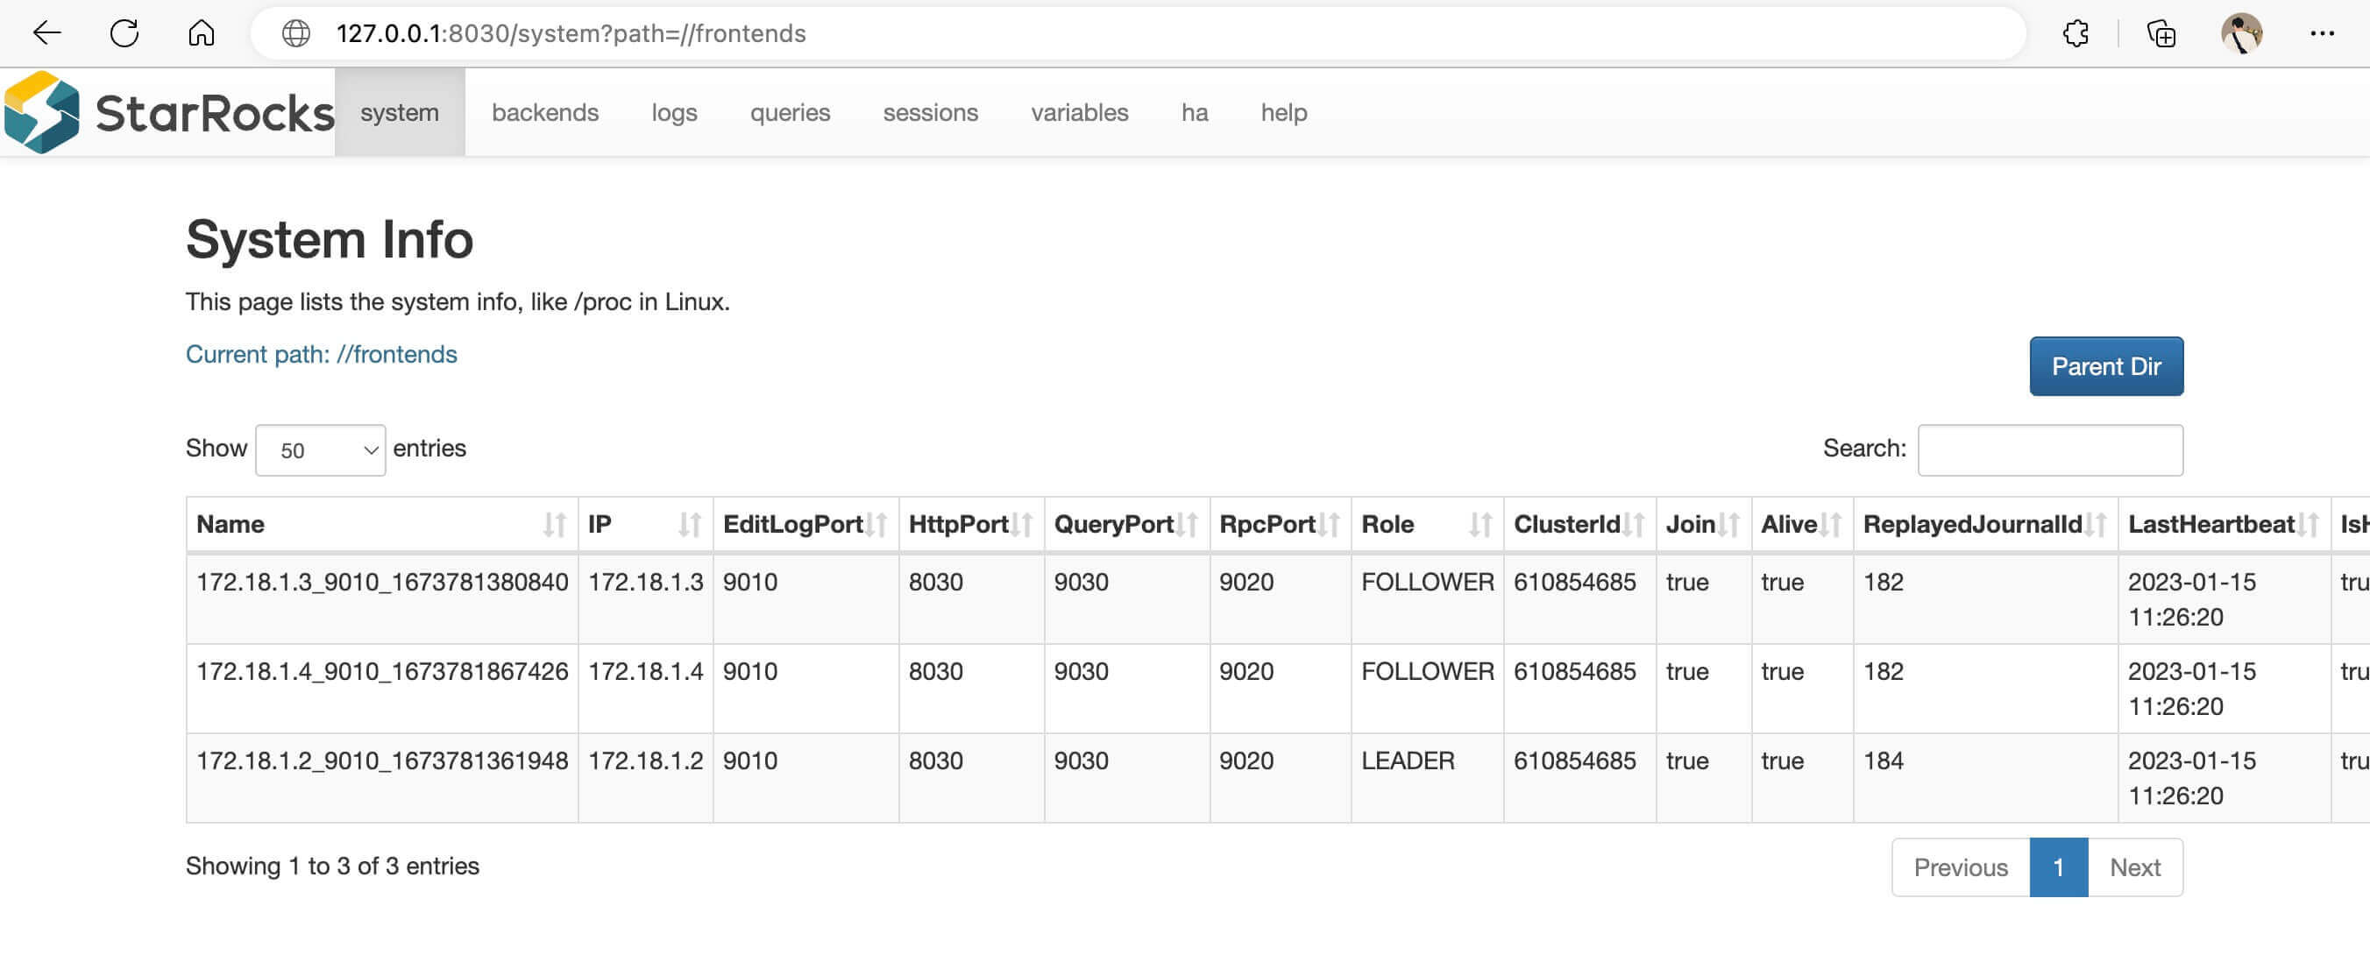The width and height of the screenshot is (2370, 955).
Task: Reload the page with refresh icon
Action: click(x=124, y=33)
